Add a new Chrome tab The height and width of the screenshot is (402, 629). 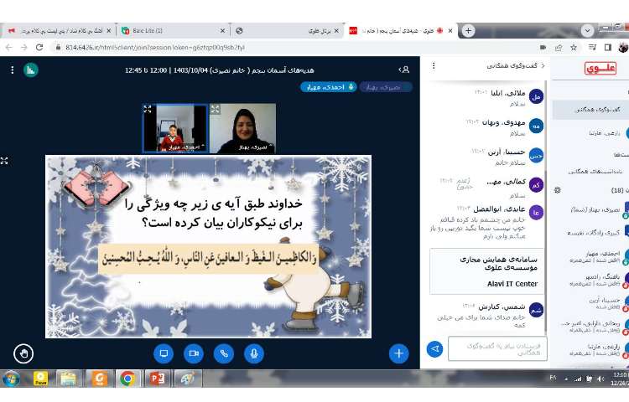point(468,31)
